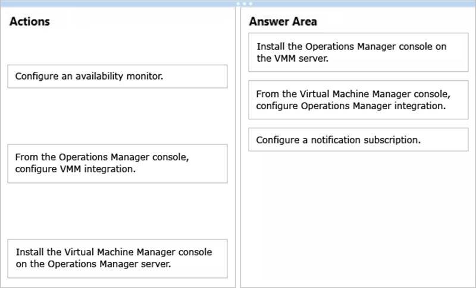The width and height of the screenshot is (476, 288).
Task: Select 'From the Operations Manager console' action box
Action: tap(117, 163)
